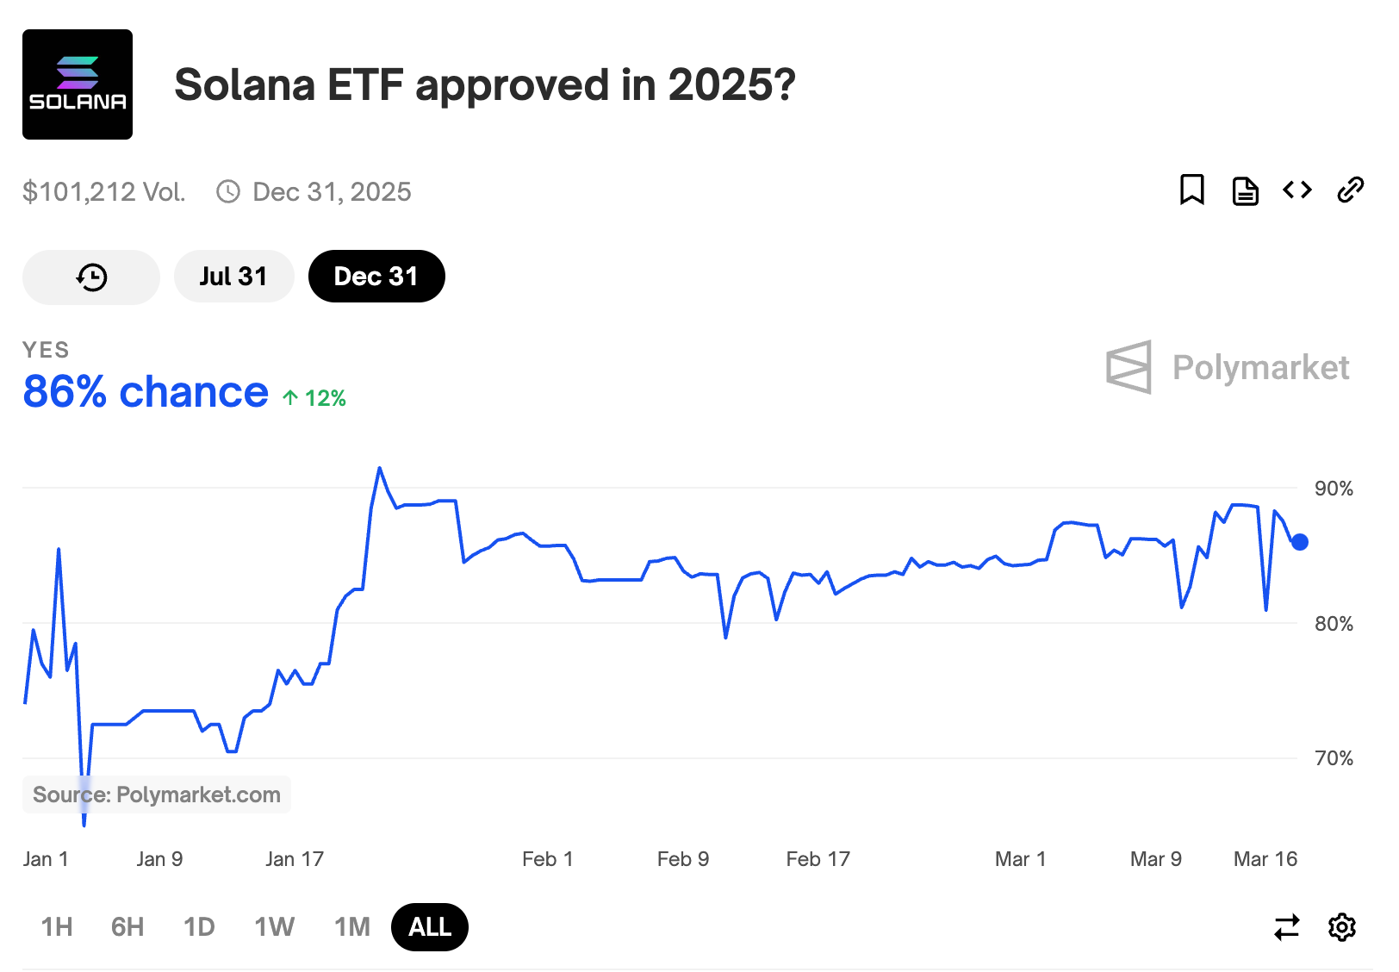Click the blue endpoint dot on chart

pos(1300,542)
